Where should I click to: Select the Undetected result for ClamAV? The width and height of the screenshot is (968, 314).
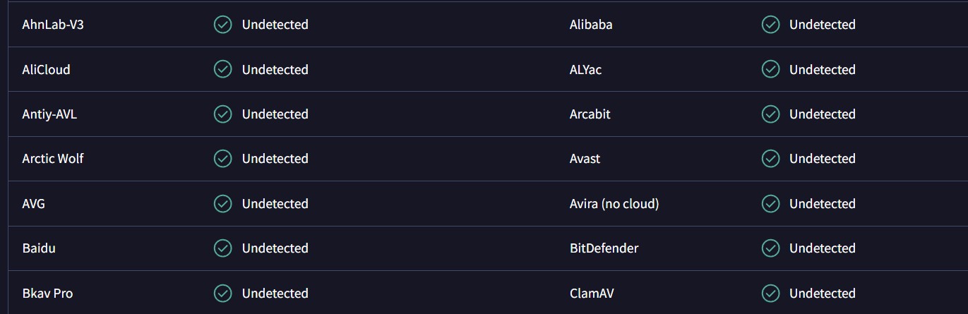823,293
